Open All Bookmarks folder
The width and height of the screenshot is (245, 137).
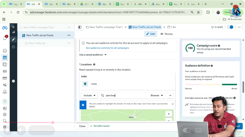tap(232, 19)
